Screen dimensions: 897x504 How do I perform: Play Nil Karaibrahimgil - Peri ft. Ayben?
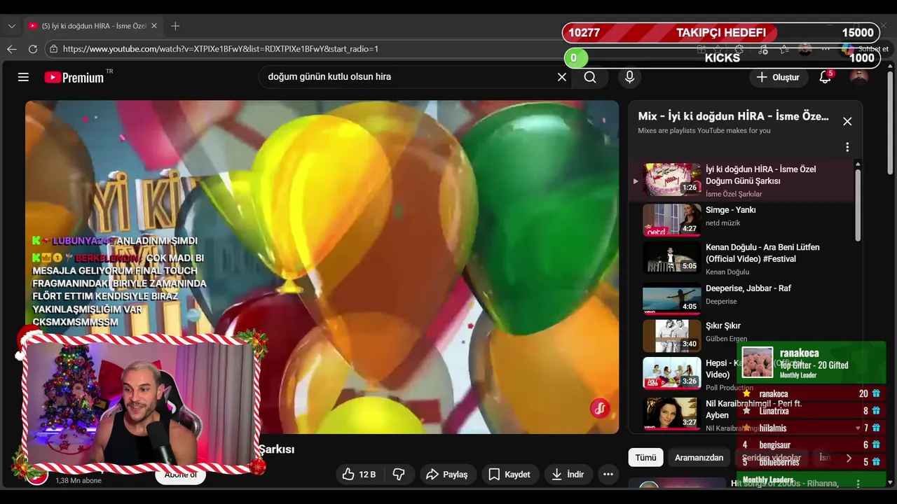pyautogui.click(x=743, y=414)
